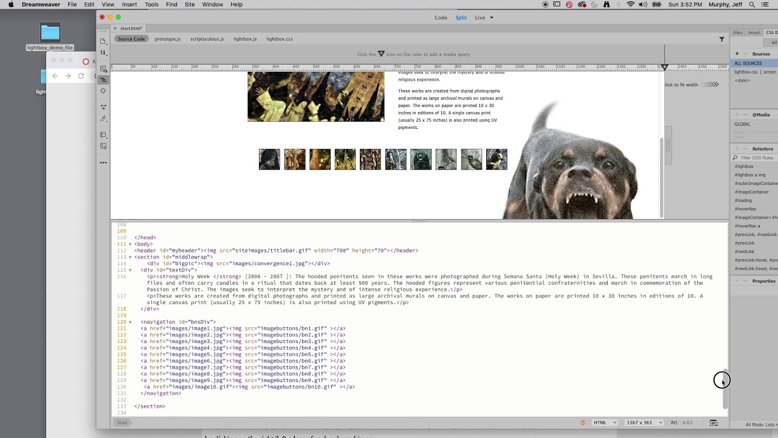Image resolution: width=778 pixels, height=438 pixels.
Task: Switch to Live view
Action: coord(480,18)
